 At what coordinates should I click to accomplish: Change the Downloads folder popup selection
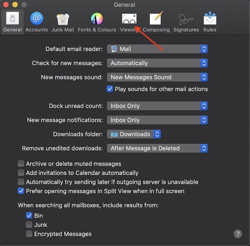[x=134, y=134]
